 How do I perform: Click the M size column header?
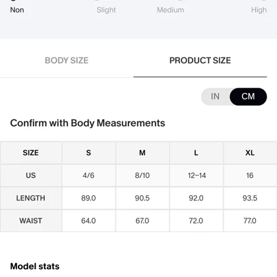click(142, 153)
